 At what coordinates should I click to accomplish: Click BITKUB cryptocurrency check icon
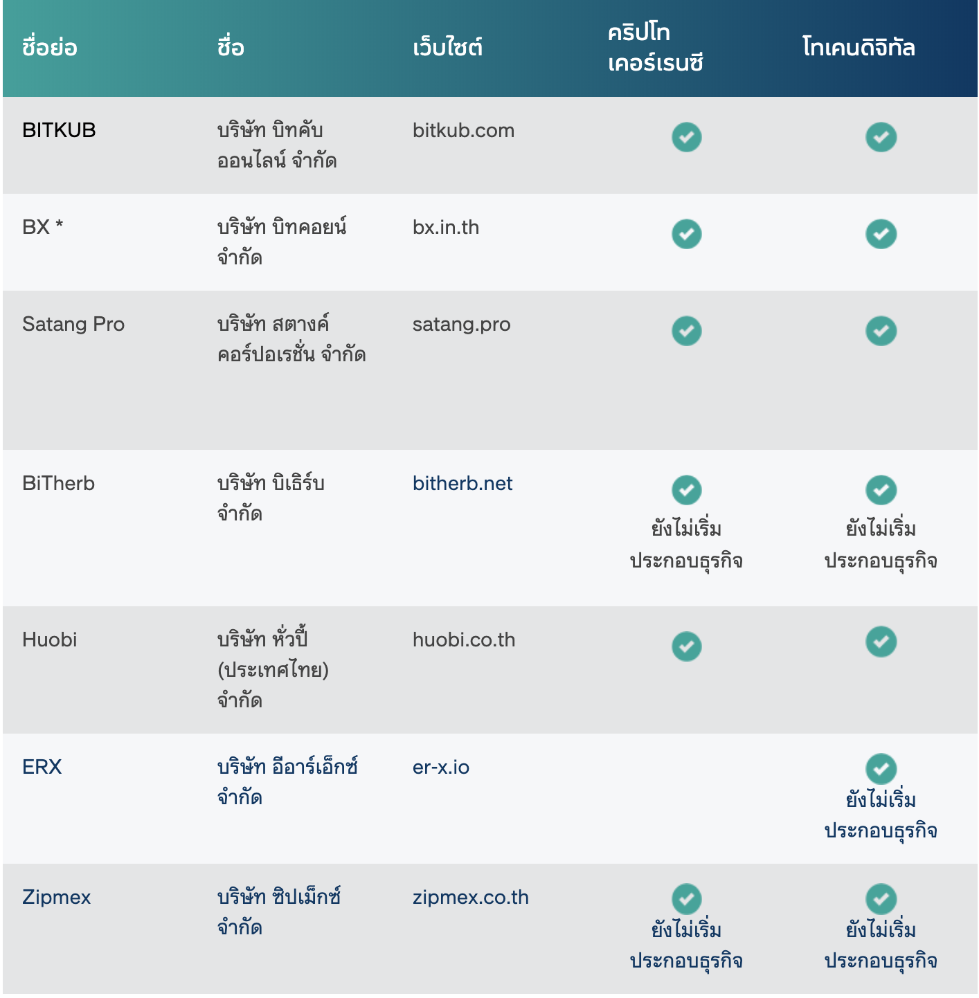tap(686, 137)
